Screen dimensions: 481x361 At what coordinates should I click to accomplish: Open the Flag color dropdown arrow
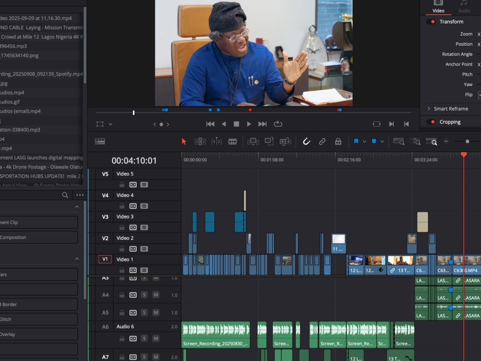pos(365,142)
